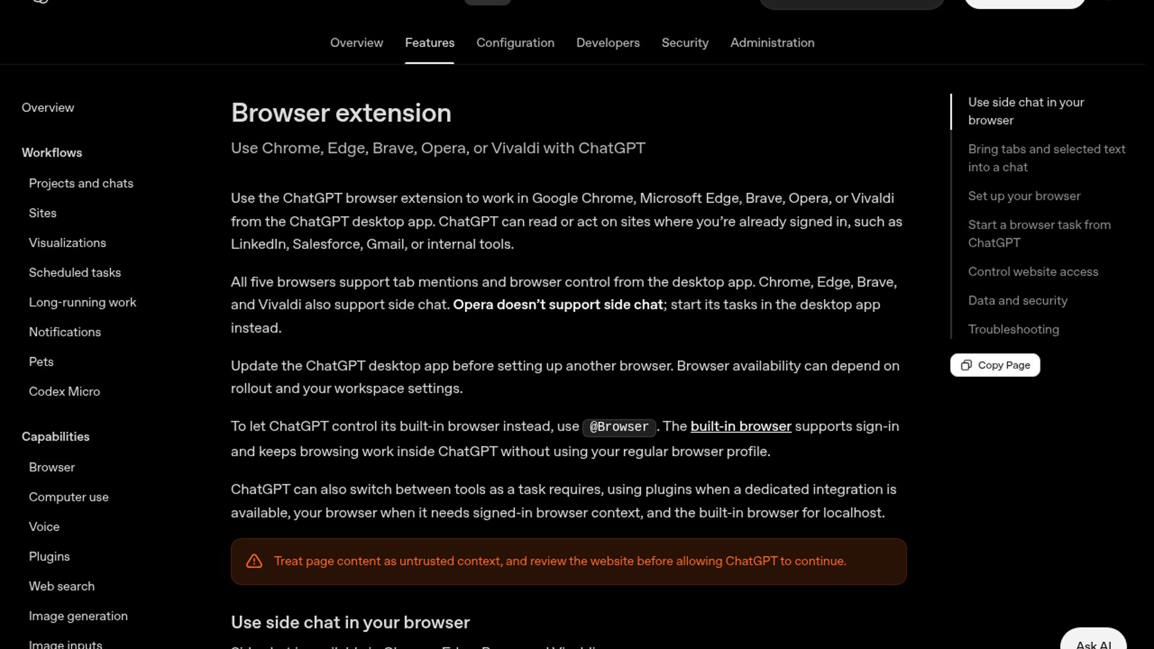
Task: Click the Use side chat in your browser heading
Action: 350,623
